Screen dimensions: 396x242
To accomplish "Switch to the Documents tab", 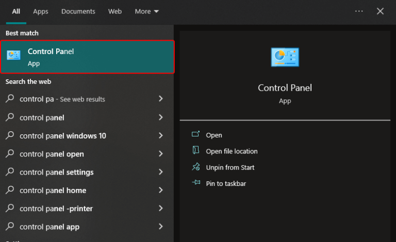I will [x=78, y=11].
